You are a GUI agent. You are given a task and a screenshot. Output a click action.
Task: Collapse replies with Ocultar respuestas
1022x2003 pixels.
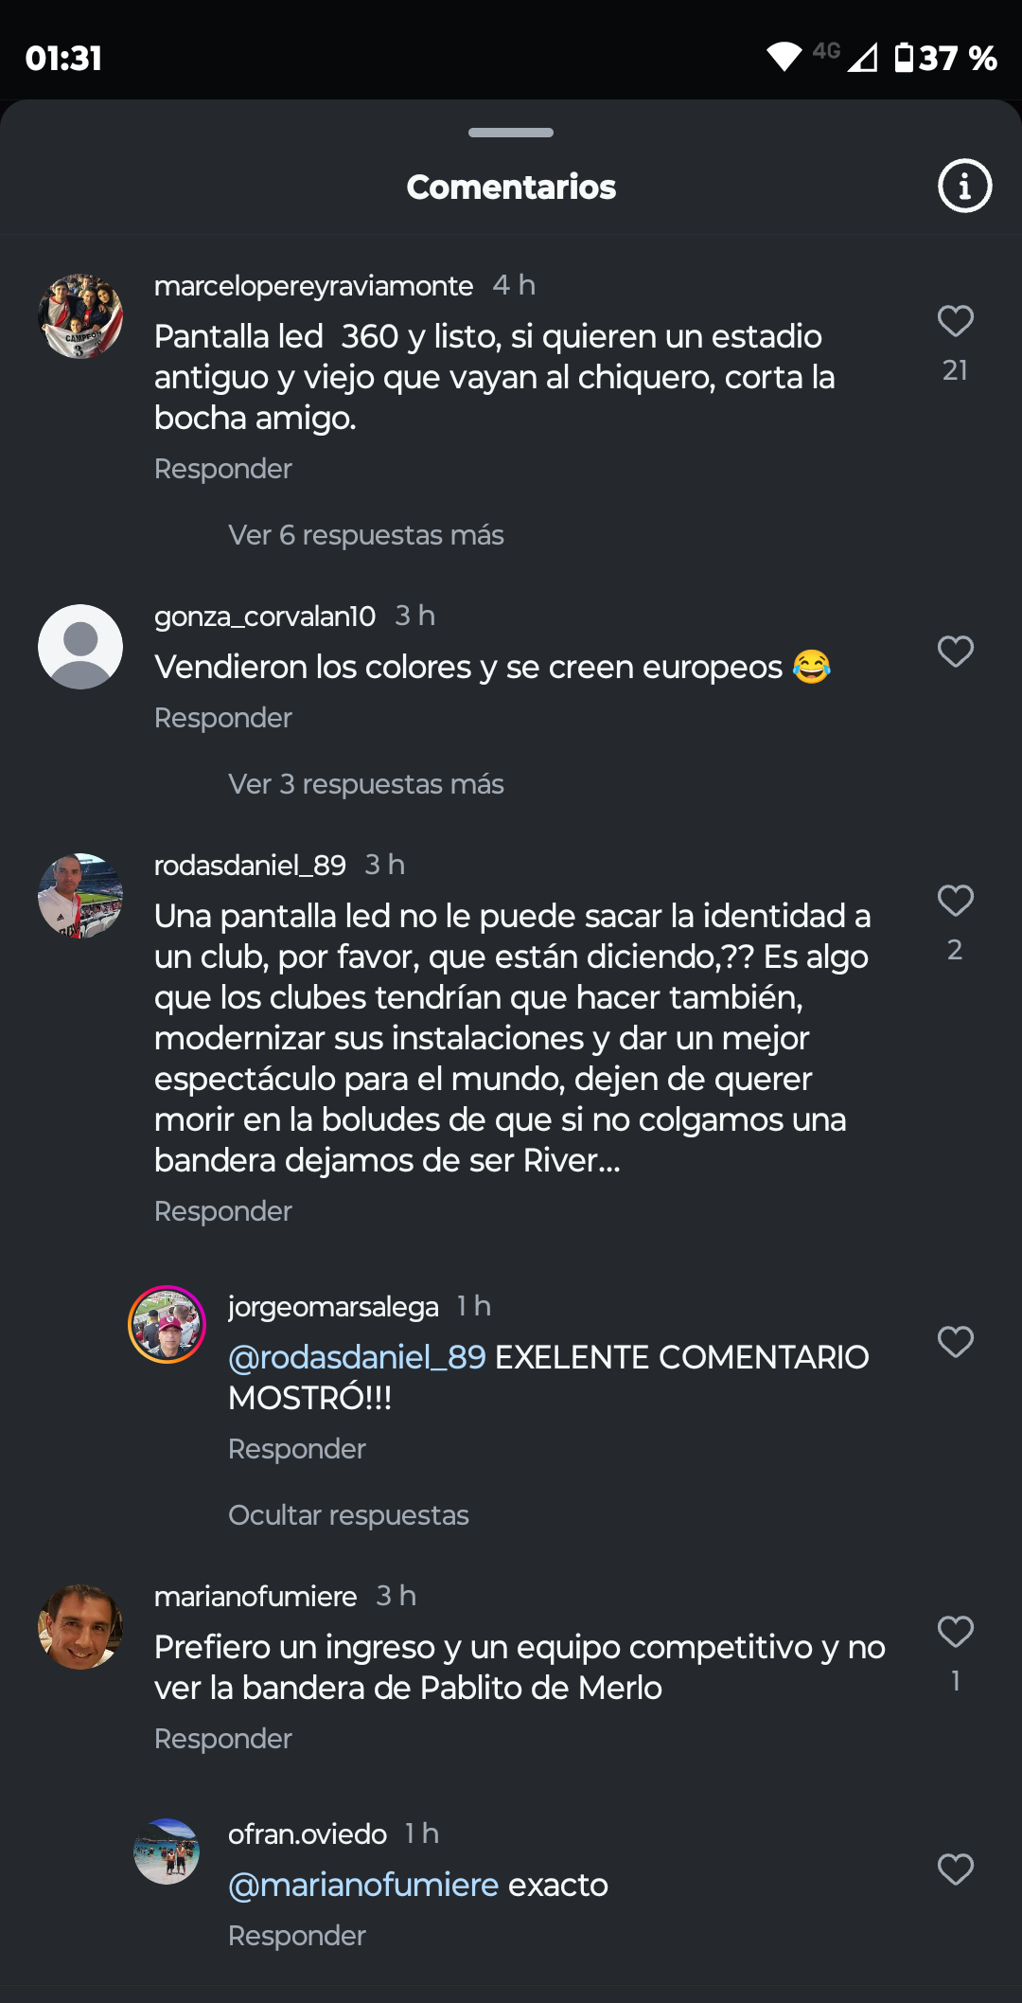[x=348, y=1515]
